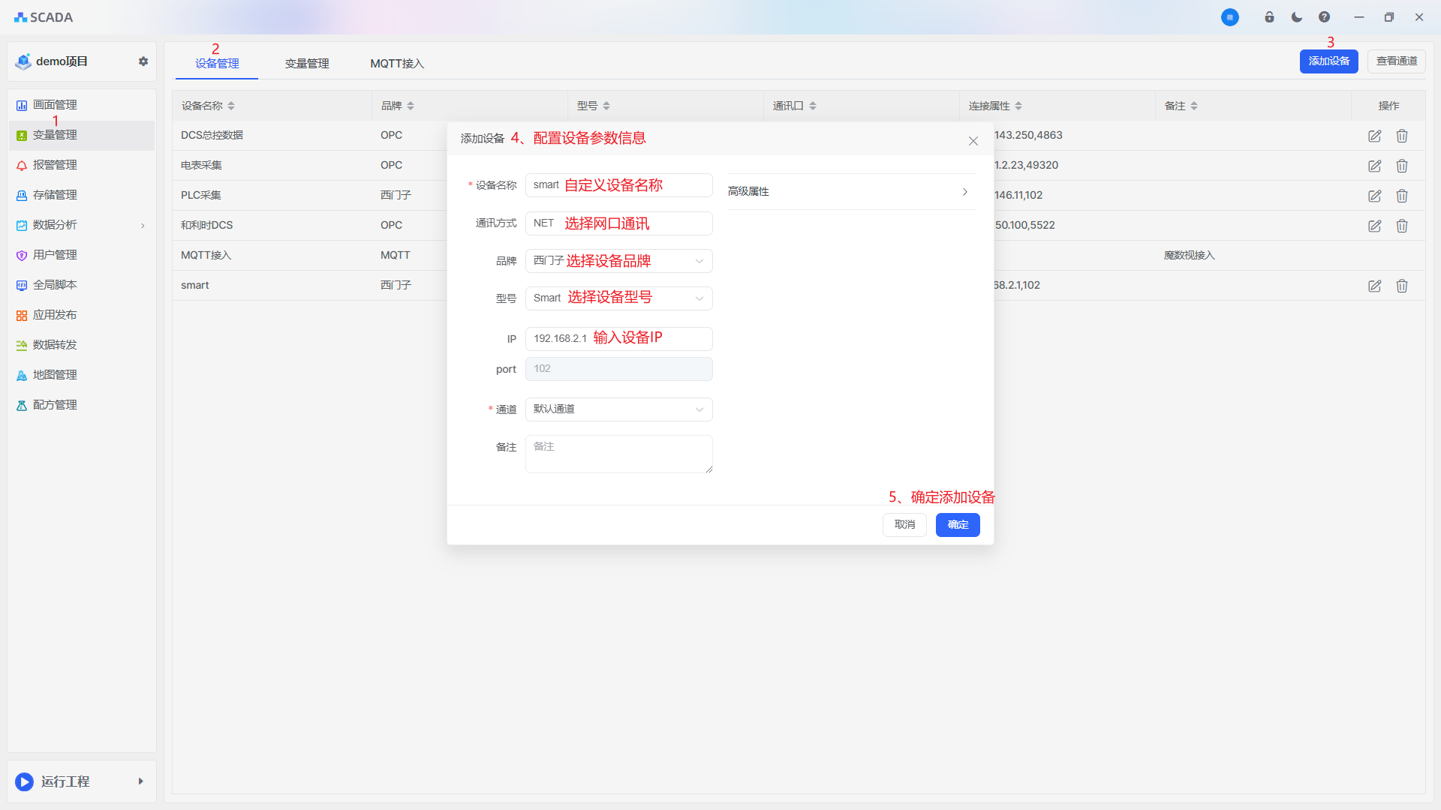Sort table by 设备名称 column
Image resolution: width=1441 pixels, height=810 pixels.
click(x=231, y=106)
